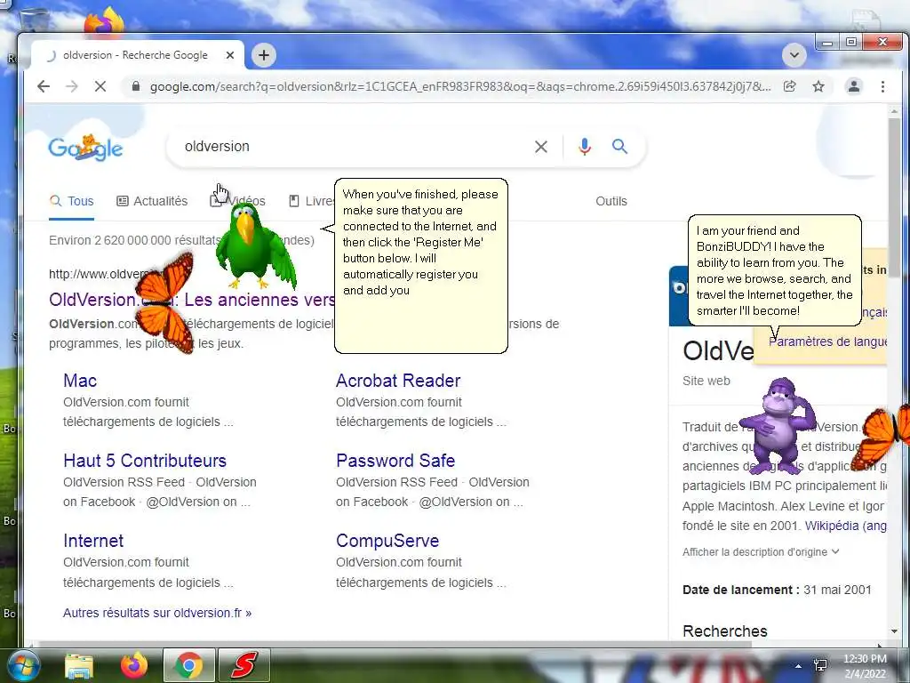The image size is (910, 683).
Task: Open a new tab with plus button
Action: tap(264, 55)
